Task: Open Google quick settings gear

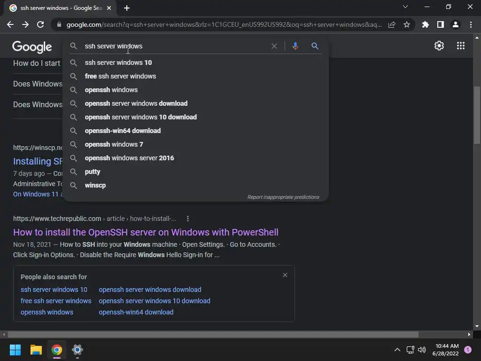Action: click(x=439, y=46)
